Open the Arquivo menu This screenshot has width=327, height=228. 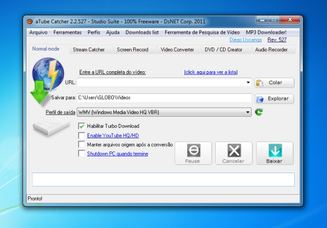(x=39, y=32)
